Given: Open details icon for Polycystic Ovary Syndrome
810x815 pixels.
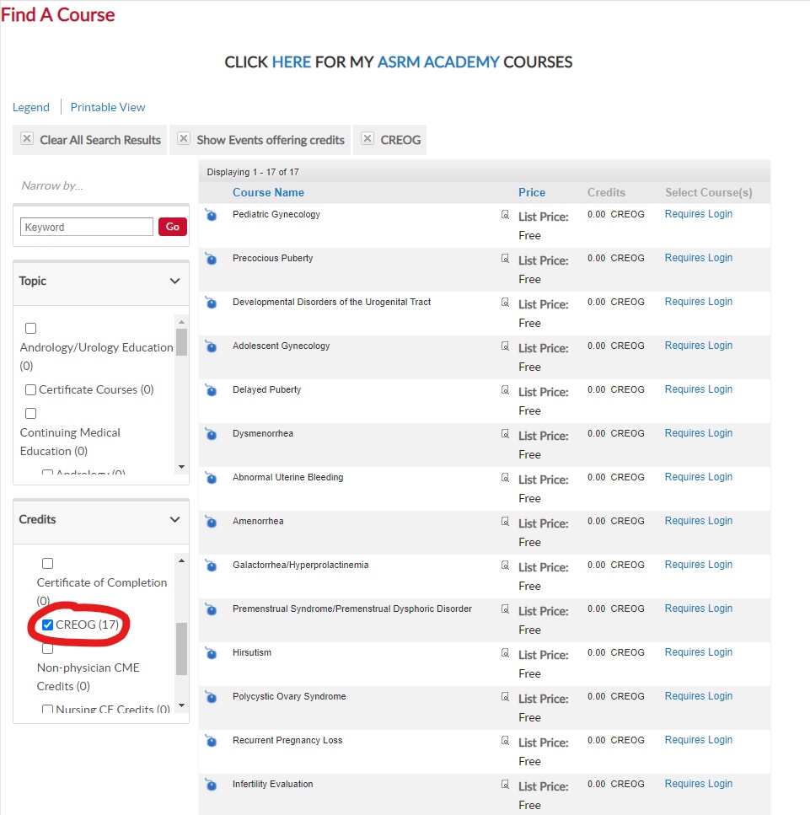Looking at the screenshot, I should [x=505, y=696].
